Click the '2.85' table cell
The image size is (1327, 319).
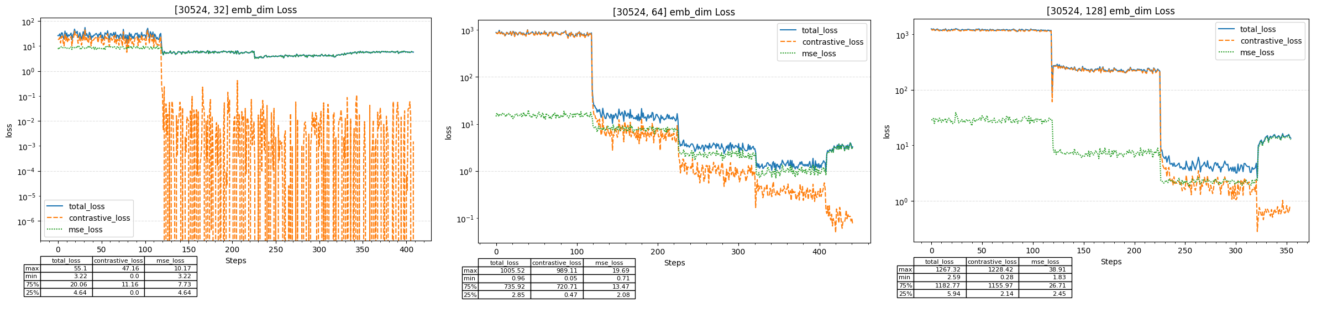tap(505, 295)
